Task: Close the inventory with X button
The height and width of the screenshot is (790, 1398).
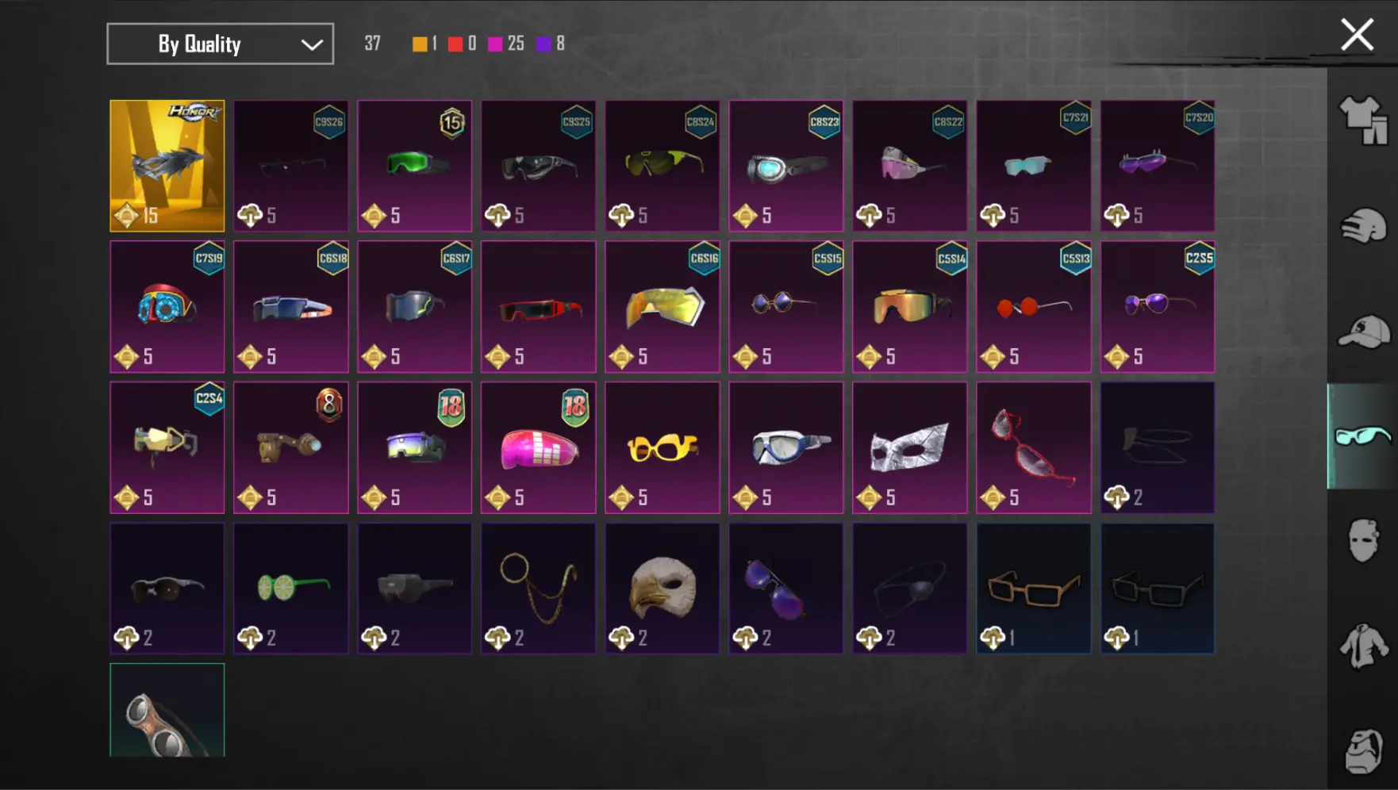Action: point(1357,35)
